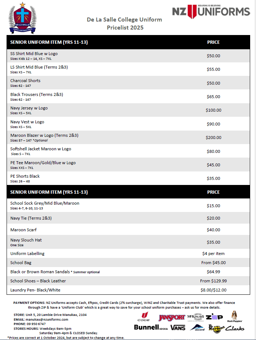Click the Jansport brand logo
The image size is (256, 340).
click(171, 317)
